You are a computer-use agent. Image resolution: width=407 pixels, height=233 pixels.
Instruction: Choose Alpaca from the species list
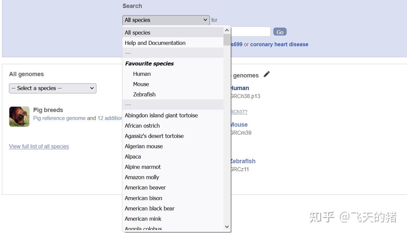coord(133,157)
